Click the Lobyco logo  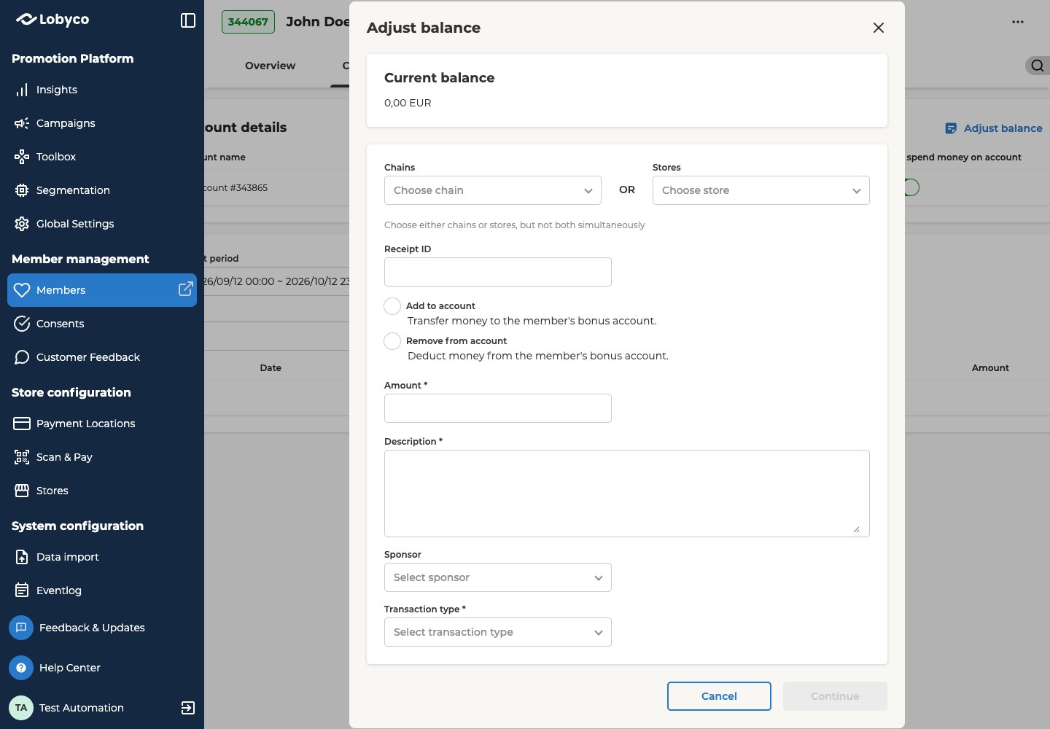[52, 20]
